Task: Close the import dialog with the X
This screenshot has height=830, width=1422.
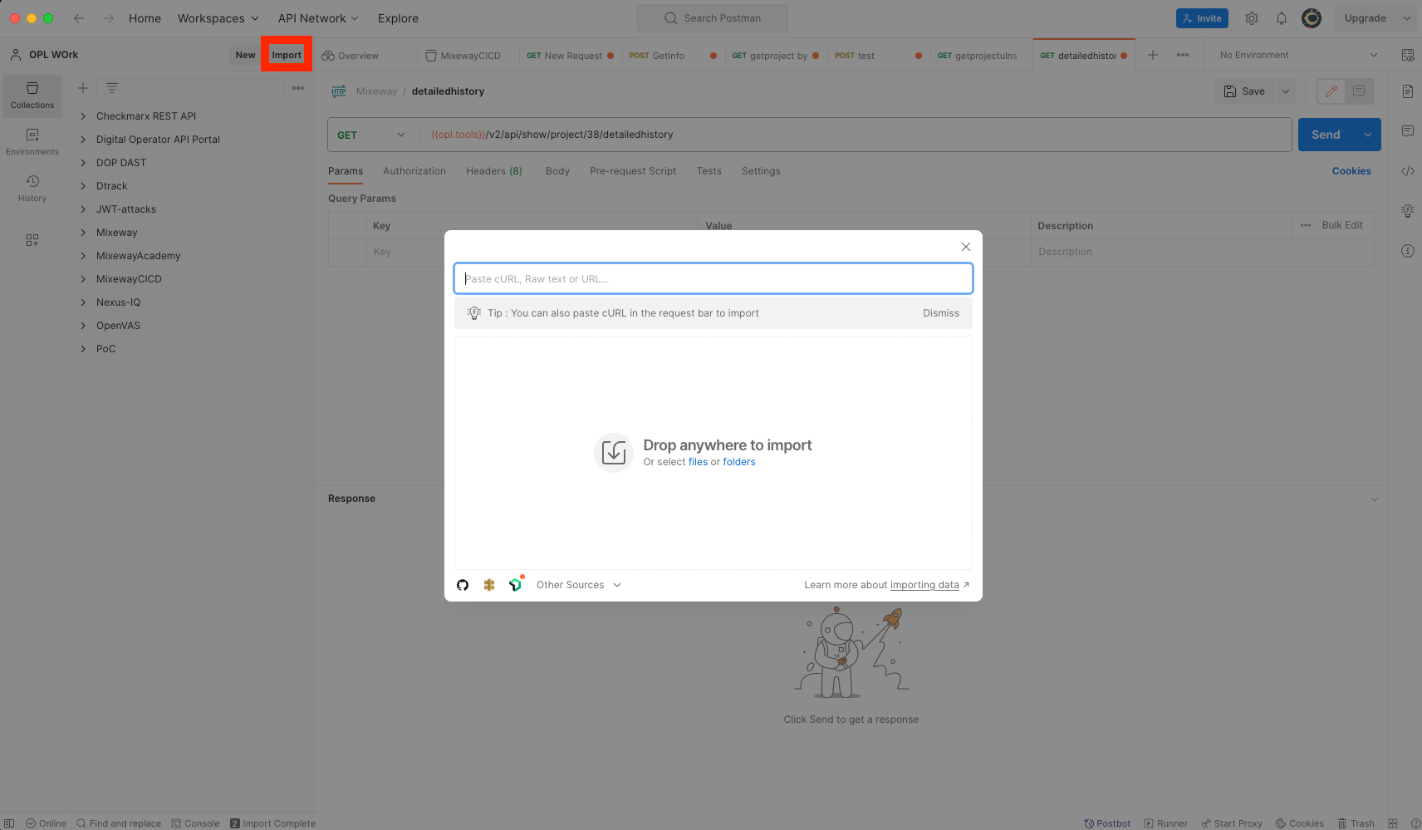Action: coord(965,247)
